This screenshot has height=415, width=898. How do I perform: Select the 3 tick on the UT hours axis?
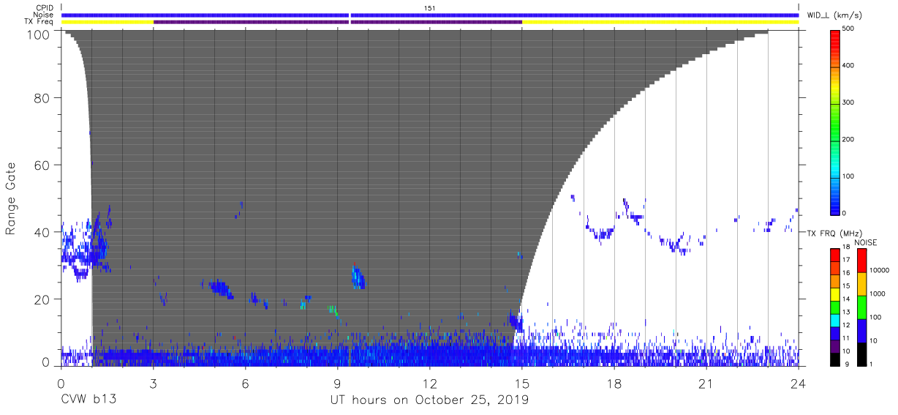(153, 384)
